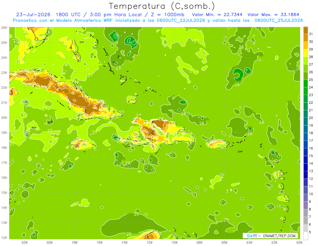Click the color bar label '18'

click(x=311, y=133)
